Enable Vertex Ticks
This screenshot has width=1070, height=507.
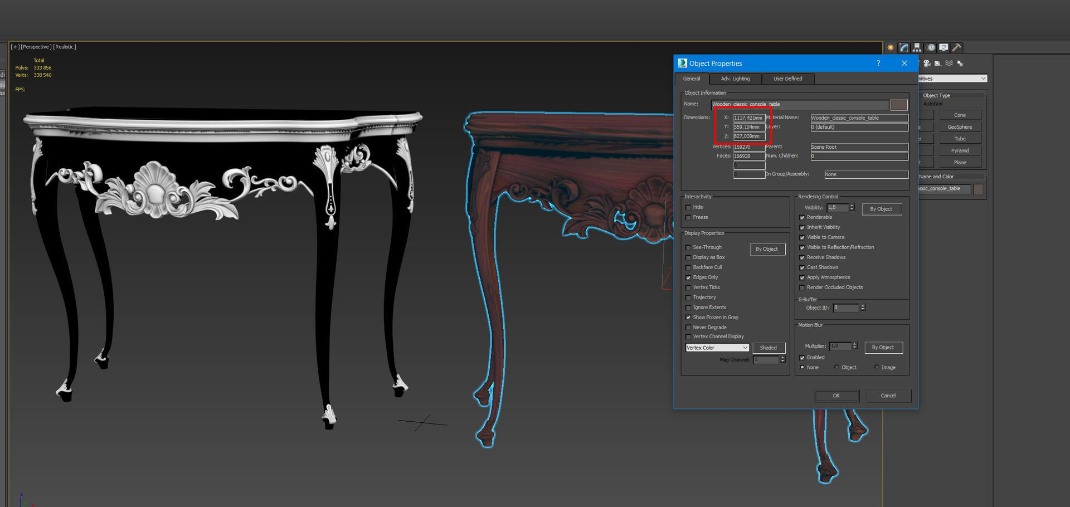[688, 287]
